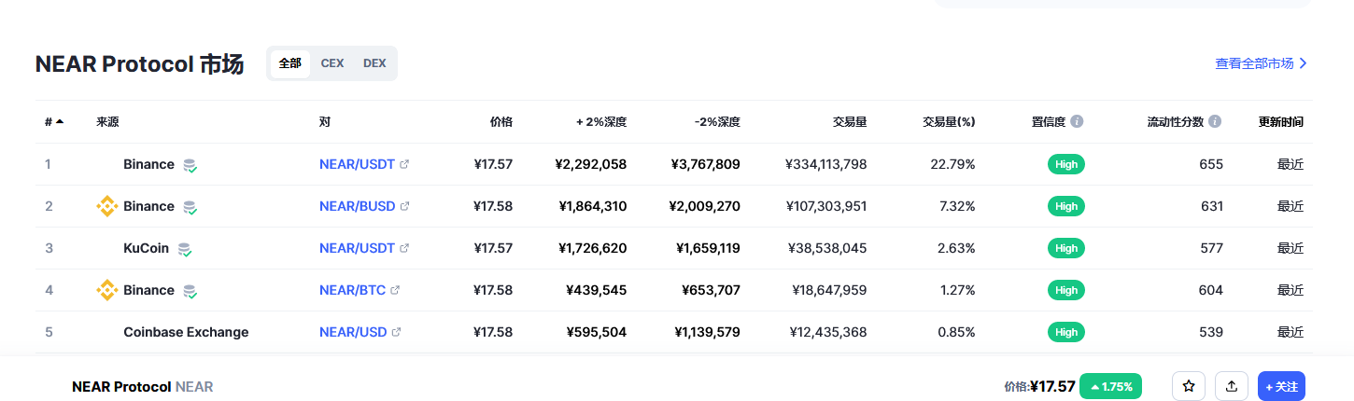Click High badge in KuCoin row
Image resolution: width=1354 pixels, height=401 pixels.
point(1065,248)
